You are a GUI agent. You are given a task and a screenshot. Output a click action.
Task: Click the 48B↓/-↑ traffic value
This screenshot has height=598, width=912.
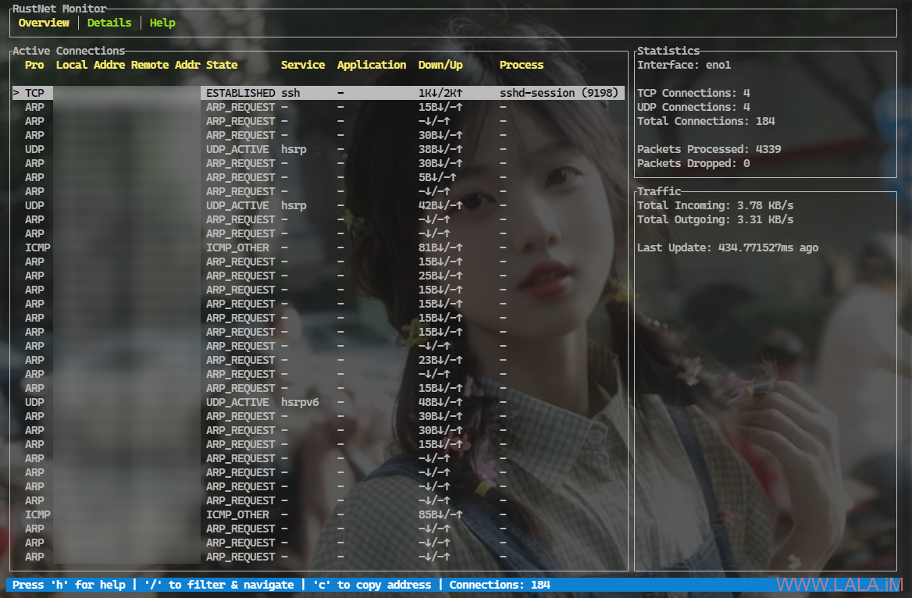click(440, 402)
